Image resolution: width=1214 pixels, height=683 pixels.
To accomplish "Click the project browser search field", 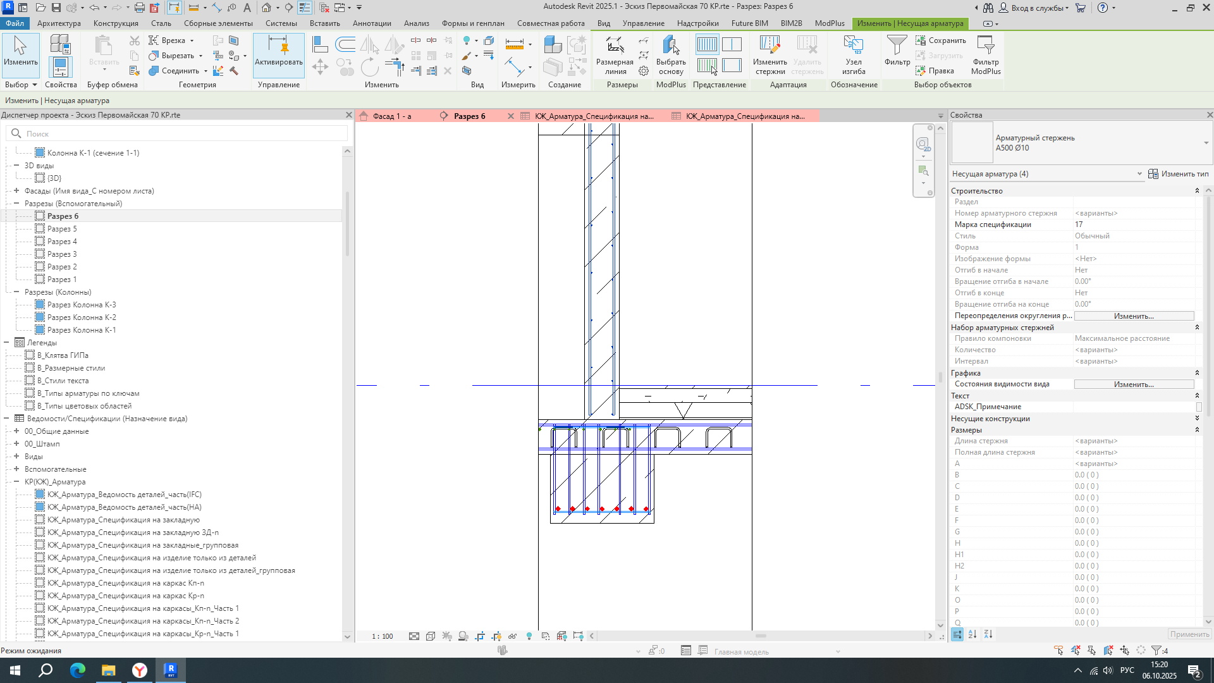I will click(x=183, y=134).
